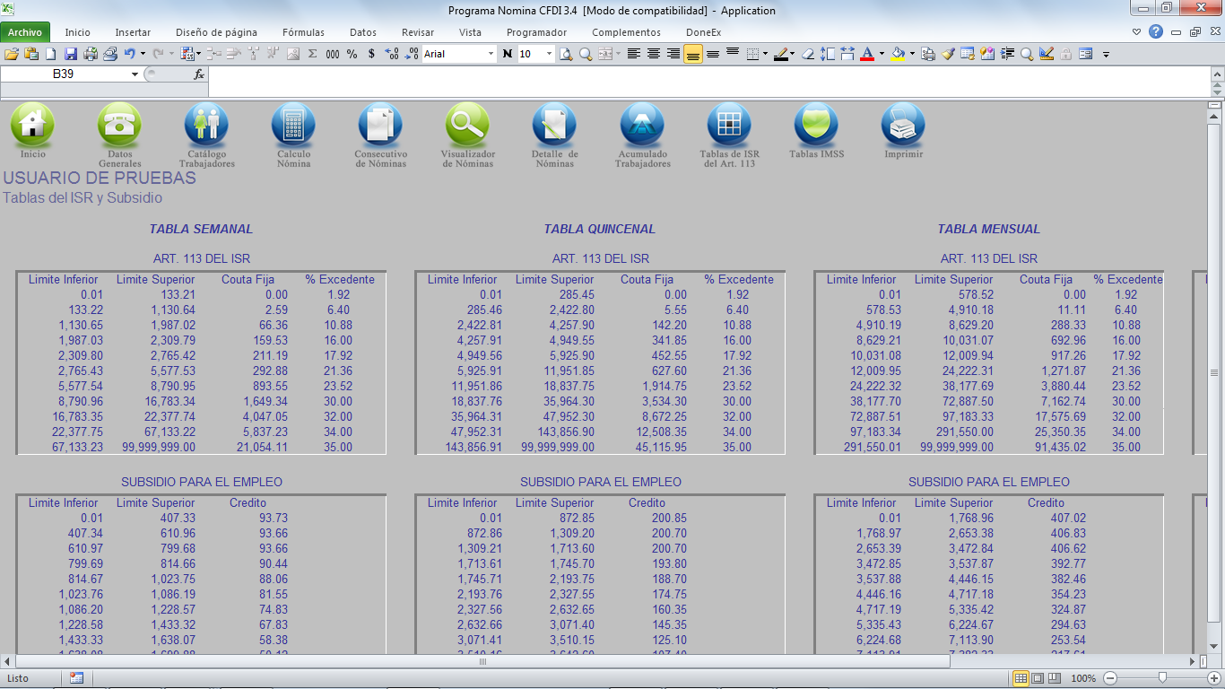1225x689 pixels.
Task: Click the yellow fill color bucket
Action: coord(898,54)
